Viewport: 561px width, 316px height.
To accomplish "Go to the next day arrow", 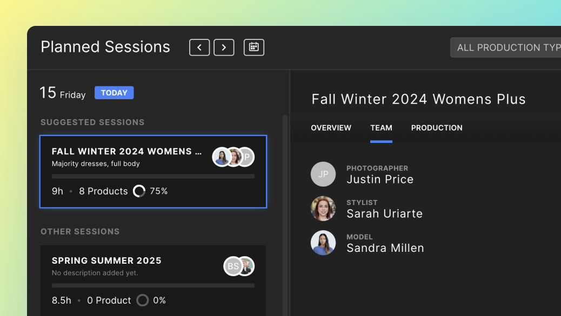I will point(224,47).
